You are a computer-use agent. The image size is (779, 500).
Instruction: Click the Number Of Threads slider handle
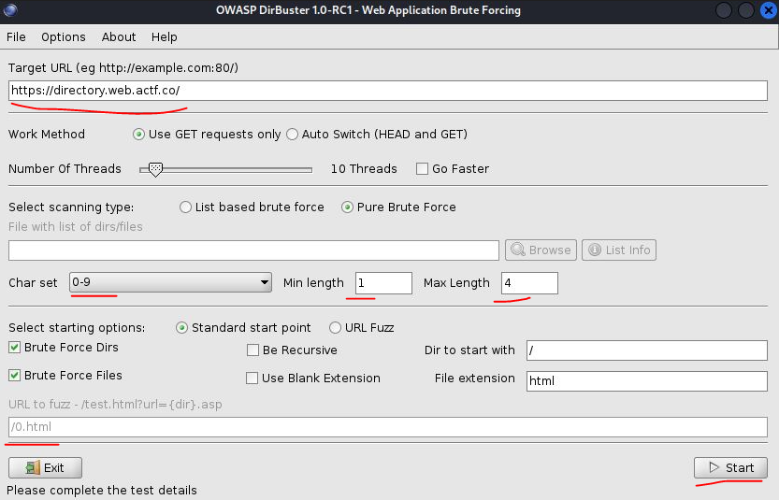tap(155, 169)
